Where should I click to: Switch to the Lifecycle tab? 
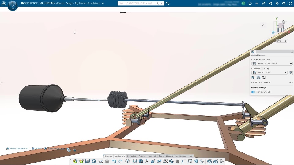tap(170, 156)
